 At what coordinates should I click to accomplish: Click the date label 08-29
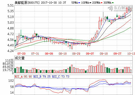pyautogui.click(x=76, y=54)
